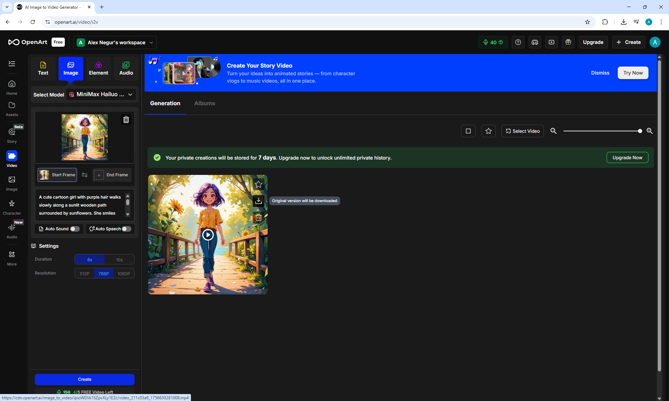
Task: Open the Story beta sidebar item
Action: [x=12, y=135]
